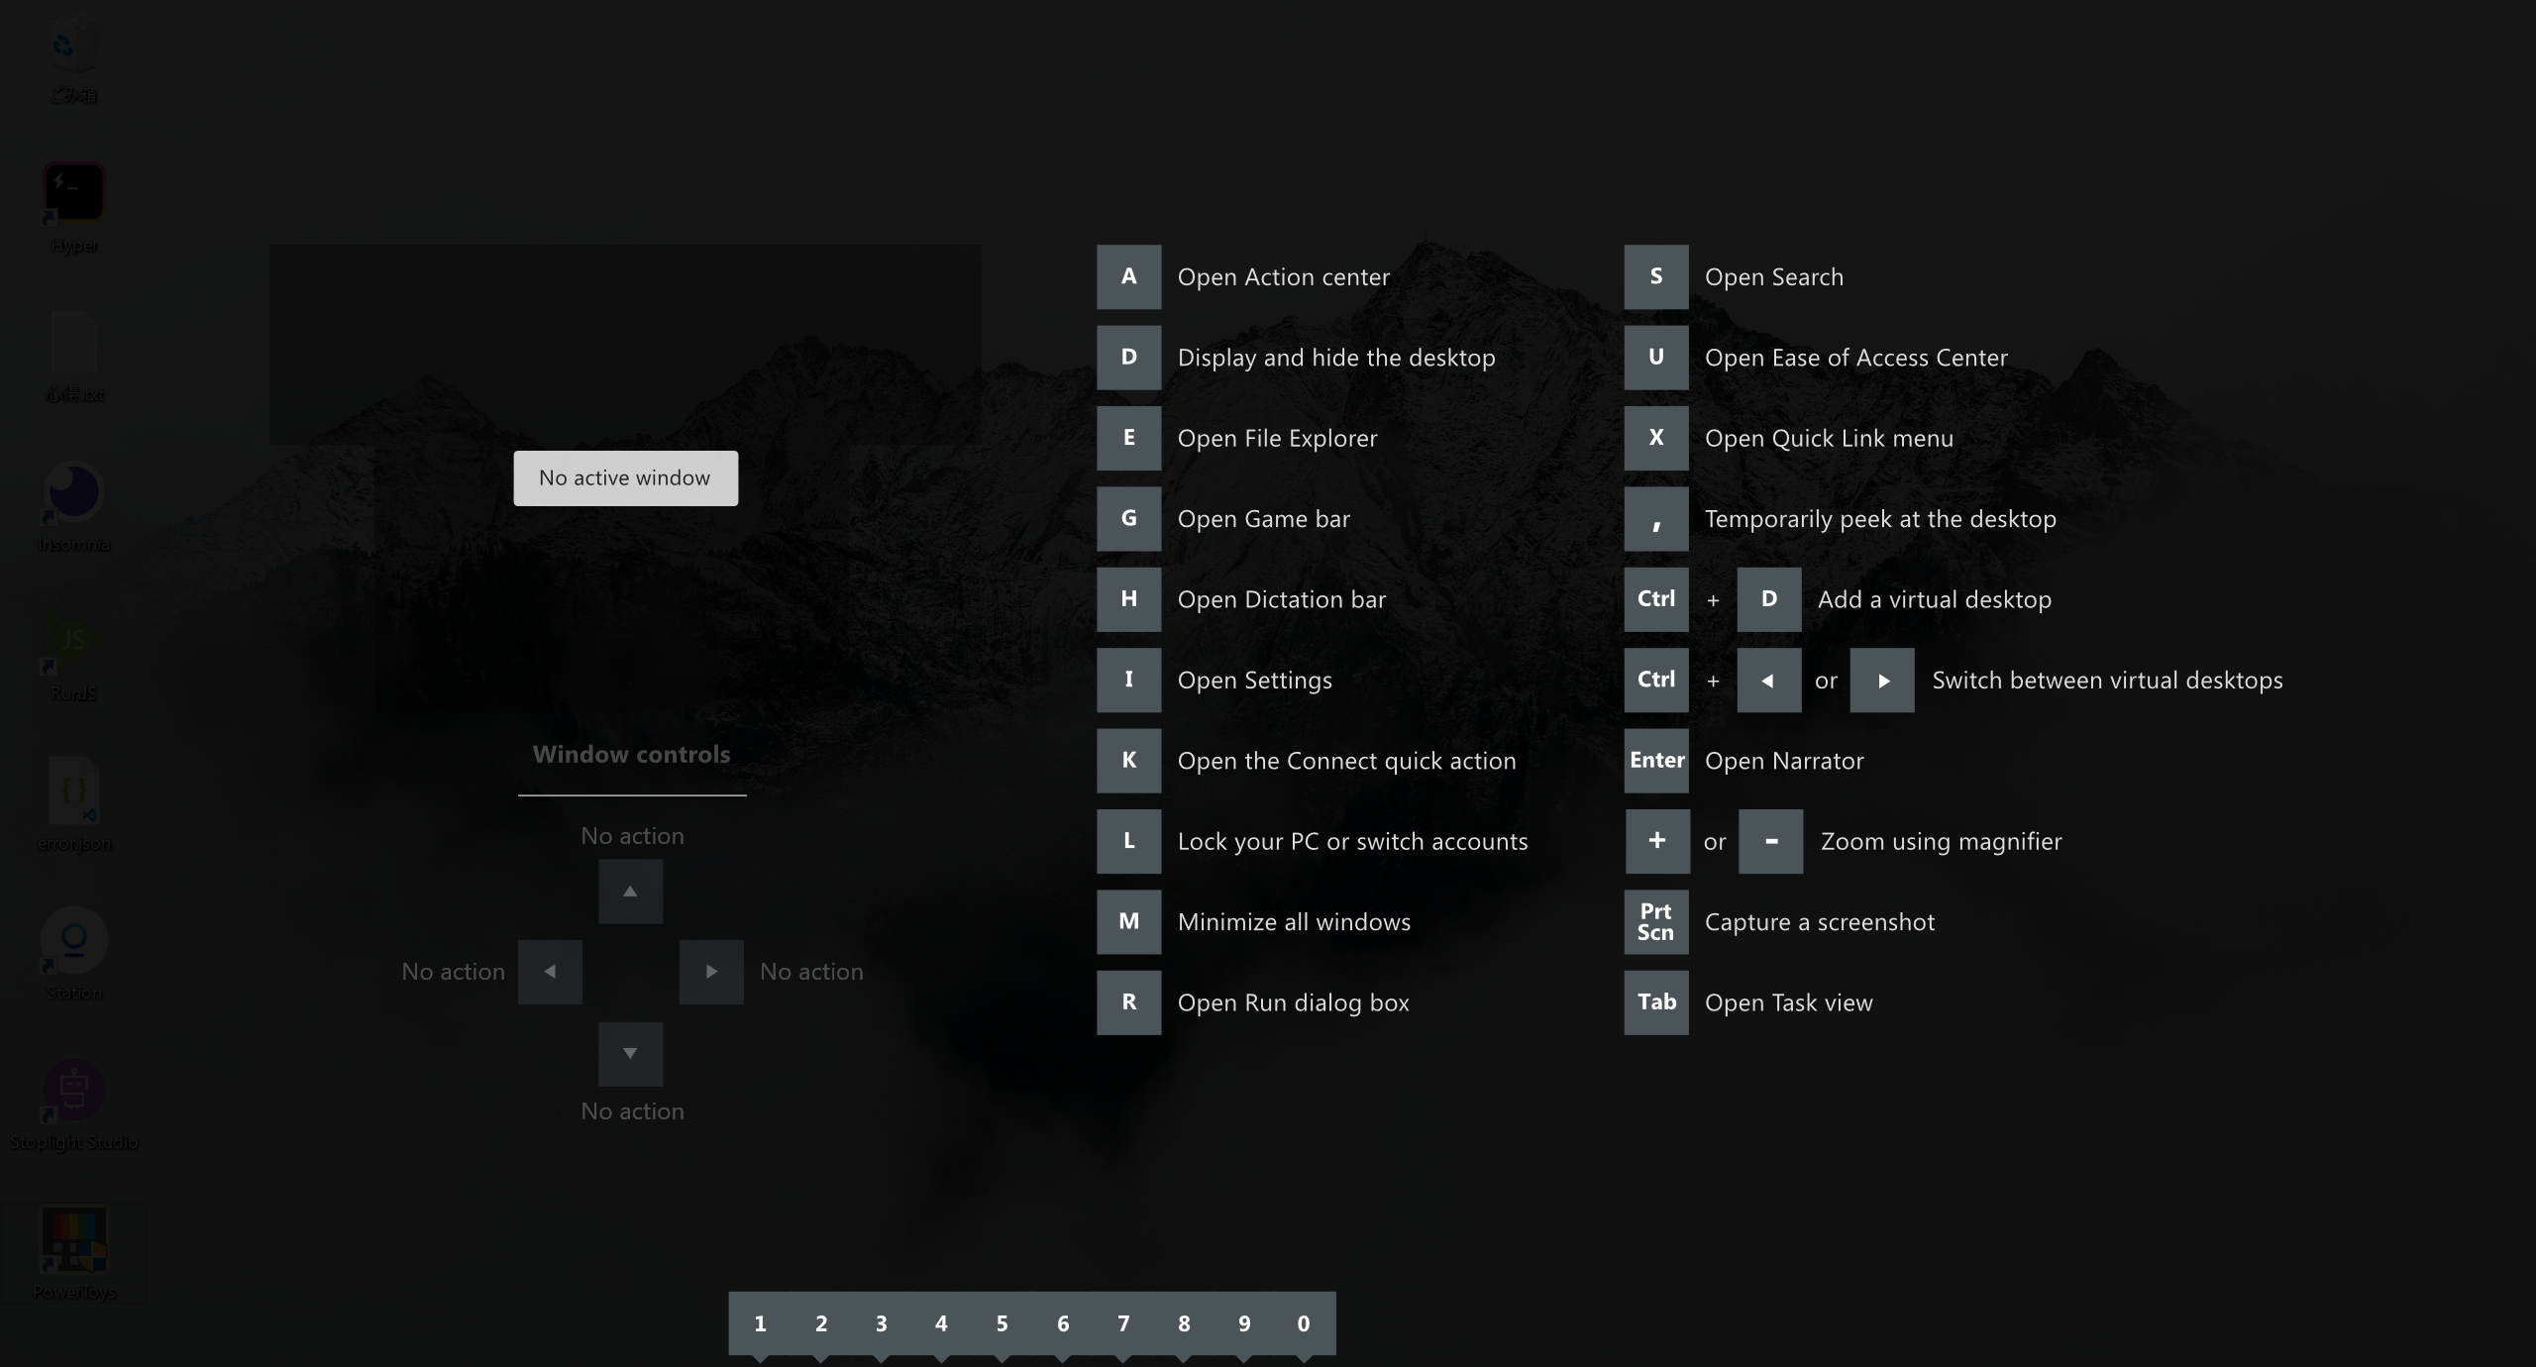Click the Prt Scn key tile
Viewport: 2536px width, 1367px height.
point(1655,921)
